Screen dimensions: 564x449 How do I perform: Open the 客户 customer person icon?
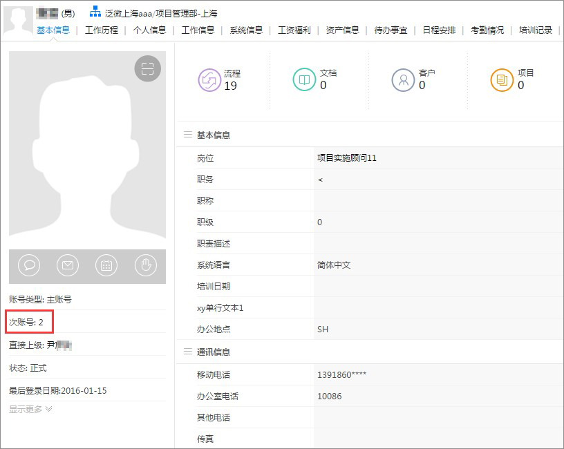pyautogui.click(x=403, y=80)
